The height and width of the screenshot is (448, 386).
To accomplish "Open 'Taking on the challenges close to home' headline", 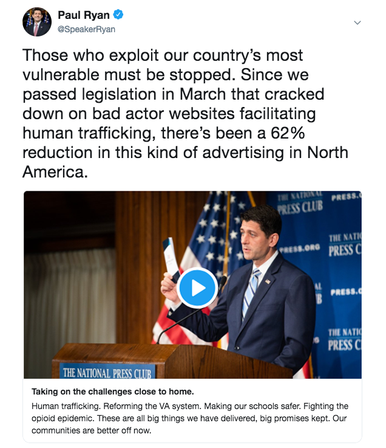I will [112, 391].
